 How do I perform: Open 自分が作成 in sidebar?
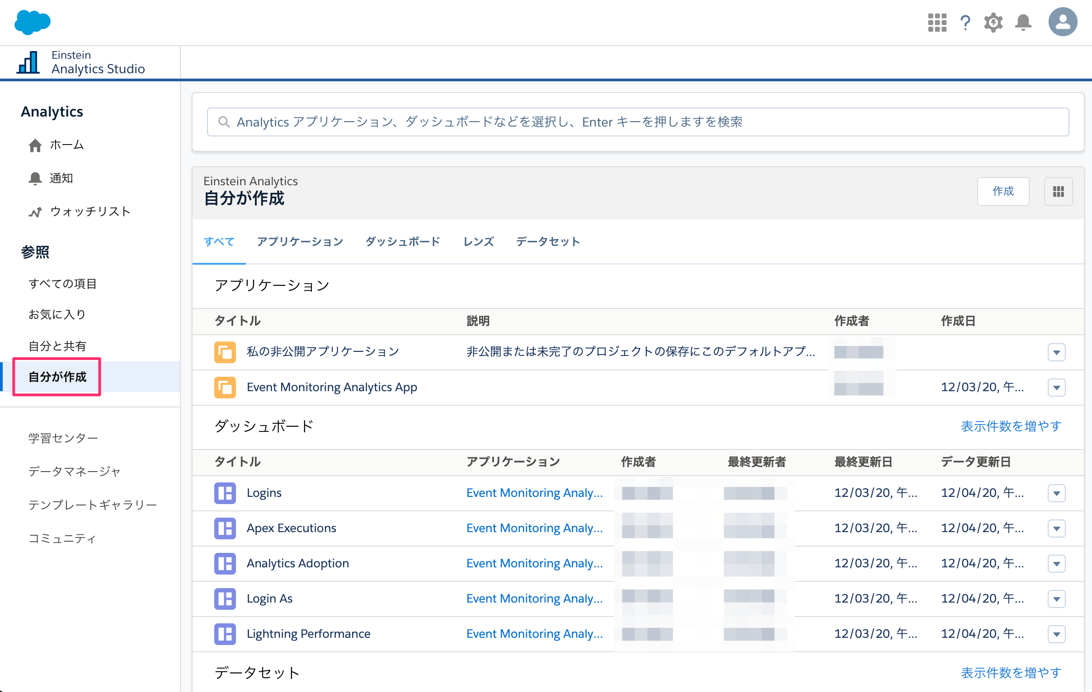57,377
